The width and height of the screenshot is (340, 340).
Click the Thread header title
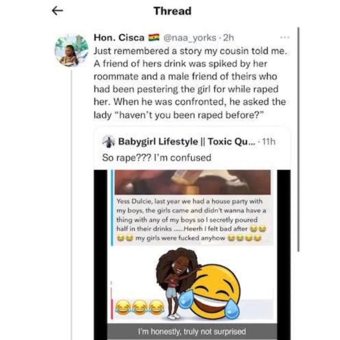point(173,11)
